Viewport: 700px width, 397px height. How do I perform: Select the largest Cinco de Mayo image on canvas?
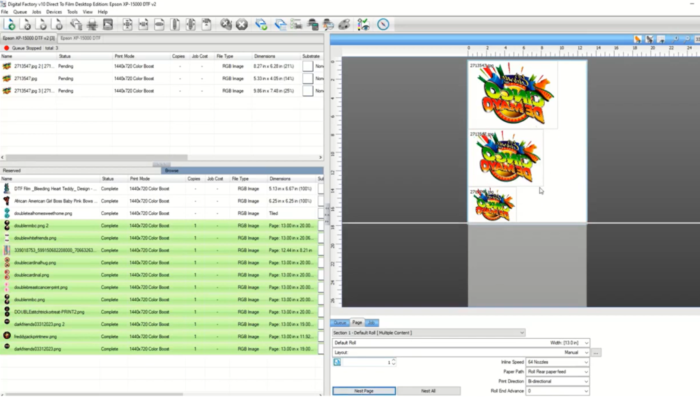point(513,95)
